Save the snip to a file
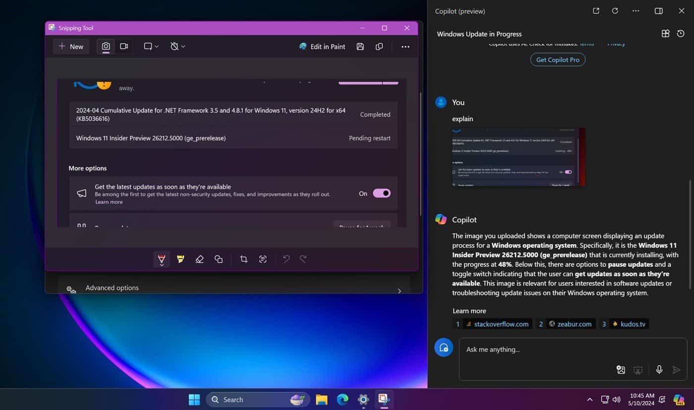 coord(360,46)
